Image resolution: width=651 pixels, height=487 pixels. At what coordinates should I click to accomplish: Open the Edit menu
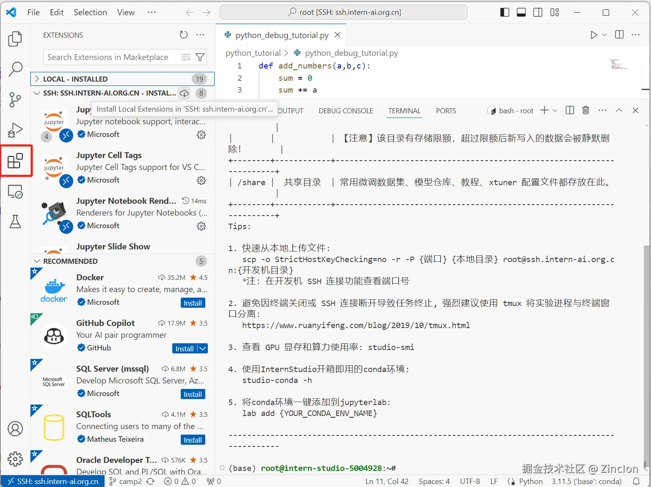click(57, 13)
